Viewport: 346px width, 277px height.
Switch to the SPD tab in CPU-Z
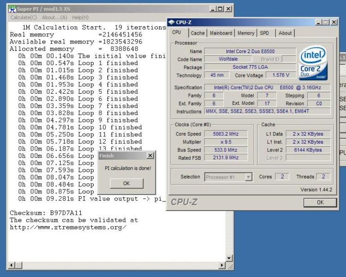click(x=264, y=33)
